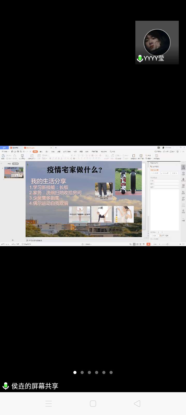The height and width of the screenshot is (415, 186).
Task: Tap the Android recent-apps menu button
Action: [x=49, y=404]
